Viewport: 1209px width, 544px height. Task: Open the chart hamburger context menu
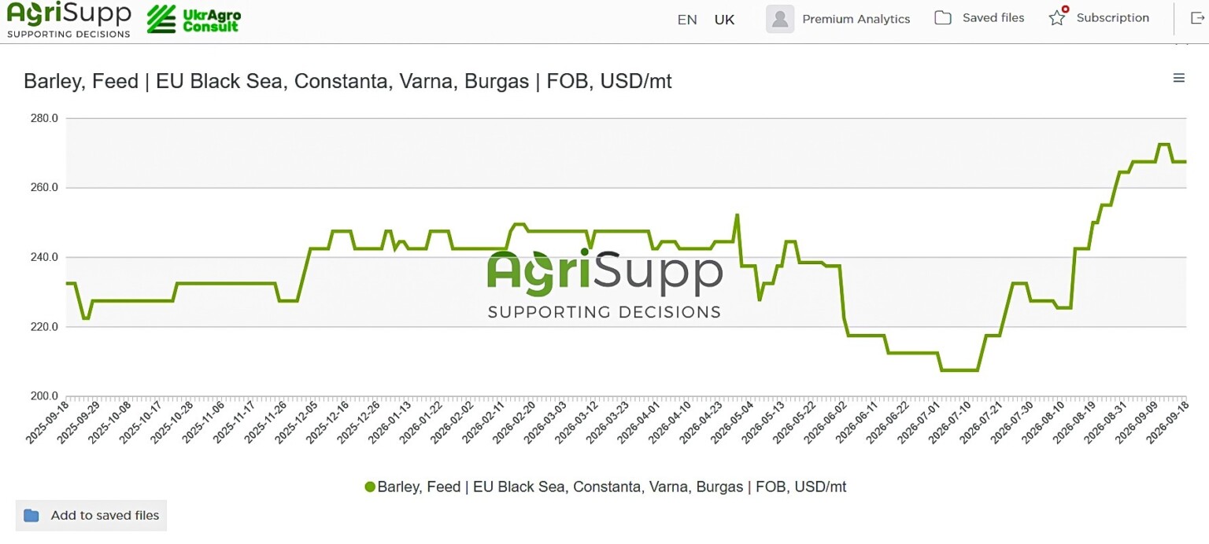pos(1178,78)
